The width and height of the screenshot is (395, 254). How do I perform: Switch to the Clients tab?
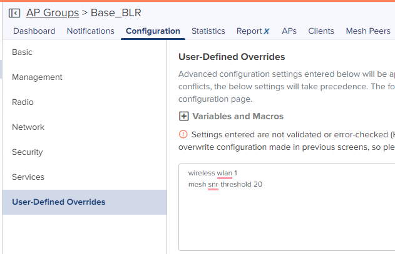pos(321,31)
